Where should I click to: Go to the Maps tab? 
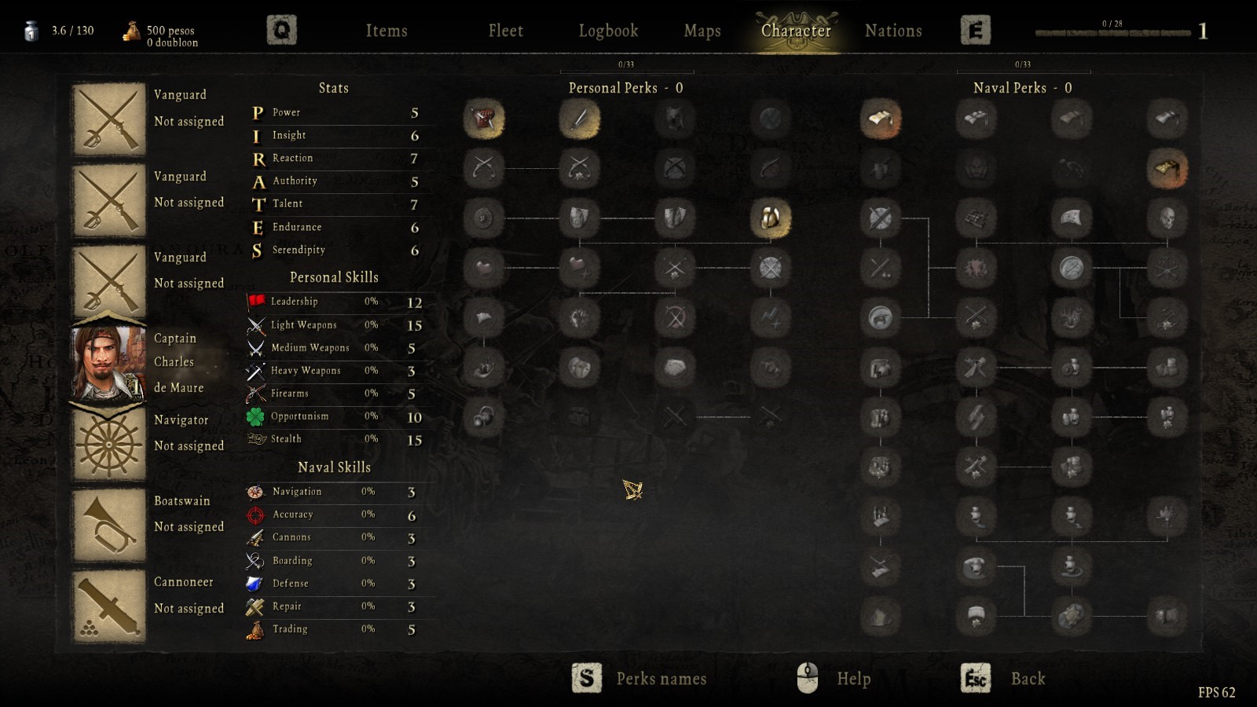click(702, 31)
